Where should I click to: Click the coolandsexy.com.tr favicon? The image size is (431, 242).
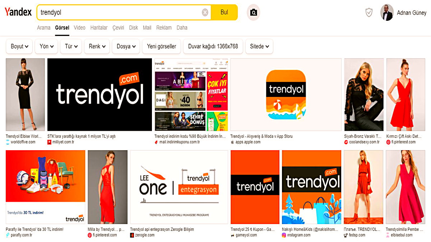tap(346, 142)
